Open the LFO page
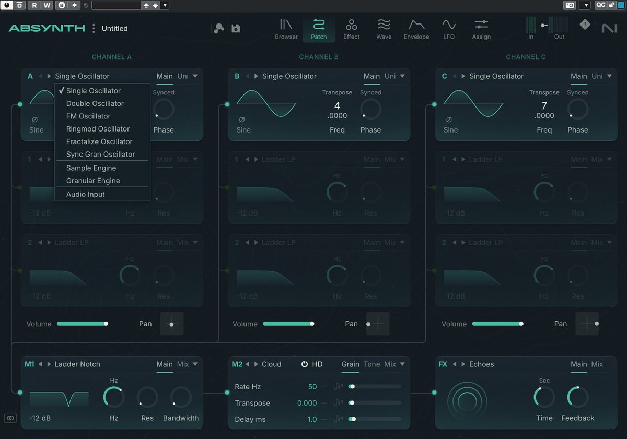Viewport: 627px width, 439px height. click(x=449, y=29)
